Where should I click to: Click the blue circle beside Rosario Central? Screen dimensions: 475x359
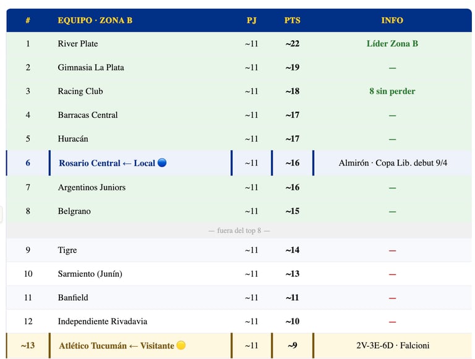coord(162,163)
